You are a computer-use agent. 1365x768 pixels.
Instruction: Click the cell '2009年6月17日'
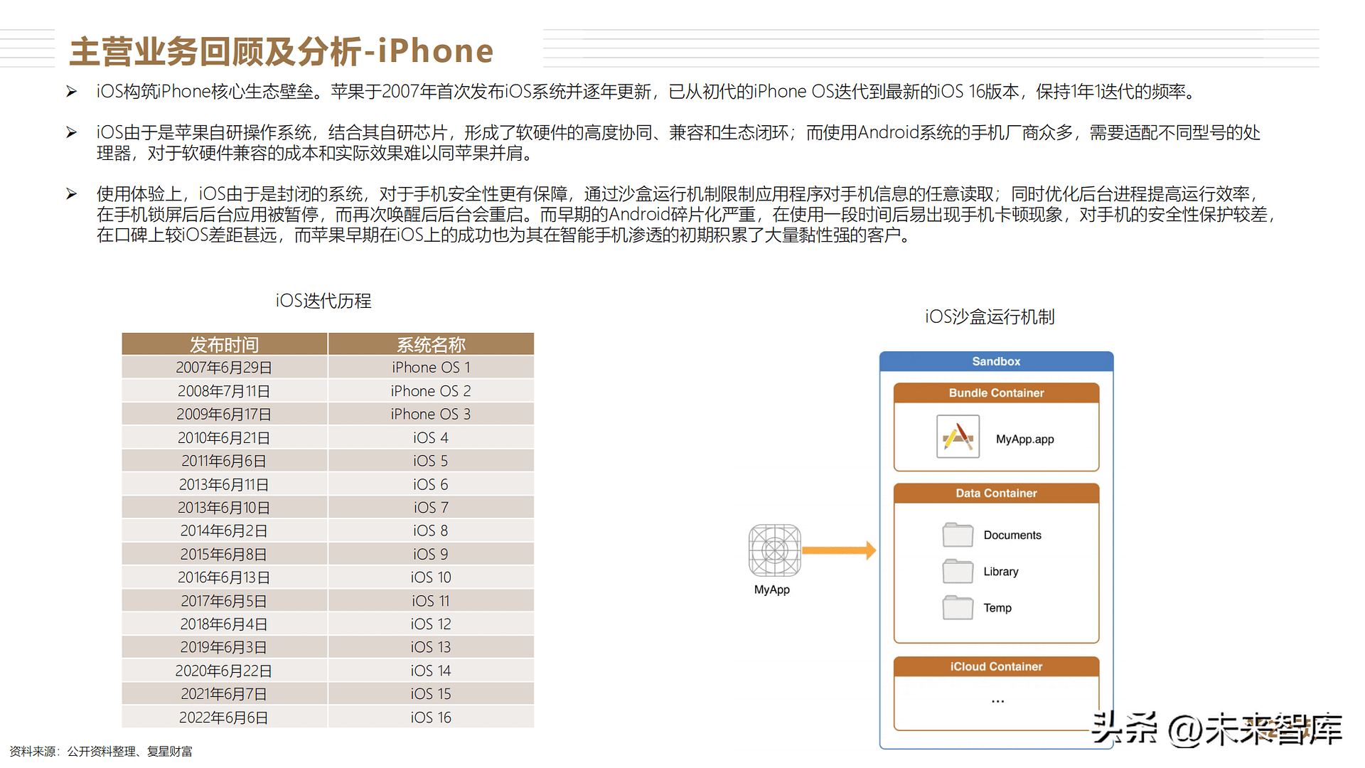pyautogui.click(x=225, y=414)
